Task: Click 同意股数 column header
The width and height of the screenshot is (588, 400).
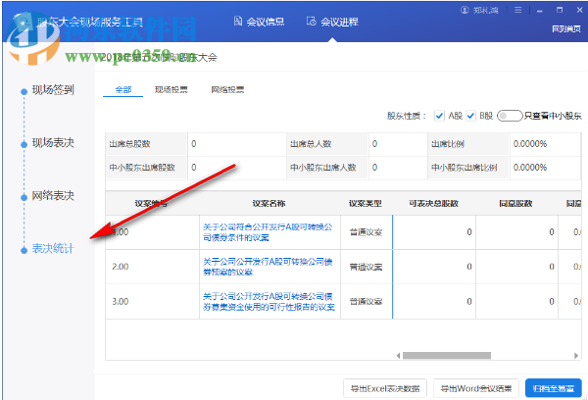Action: click(x=516, y=203)
